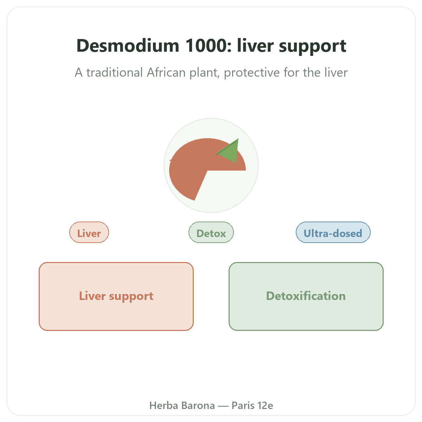Screen dimensions: 422x422
Task: Select the Ultra-dosed tag pill
Action: (333, 232)
